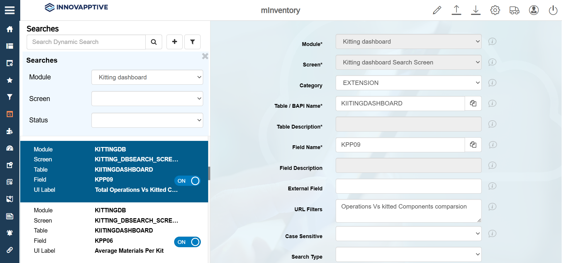Open the Case Sensitive dropdown
Image resolution: width=562 pixels, height=263 pixels.
tap(408, 234)
